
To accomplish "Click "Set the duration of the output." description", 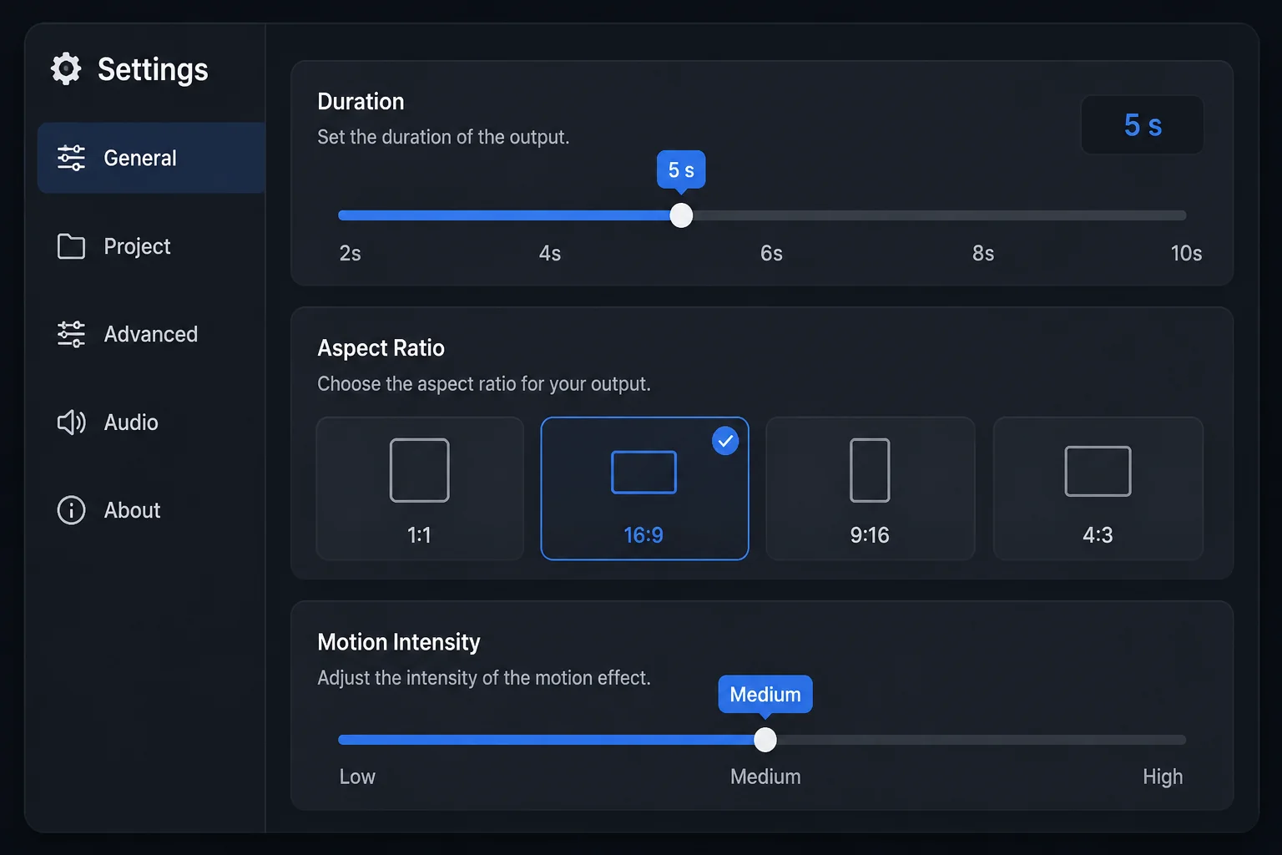I will click(x=443, y=137).
